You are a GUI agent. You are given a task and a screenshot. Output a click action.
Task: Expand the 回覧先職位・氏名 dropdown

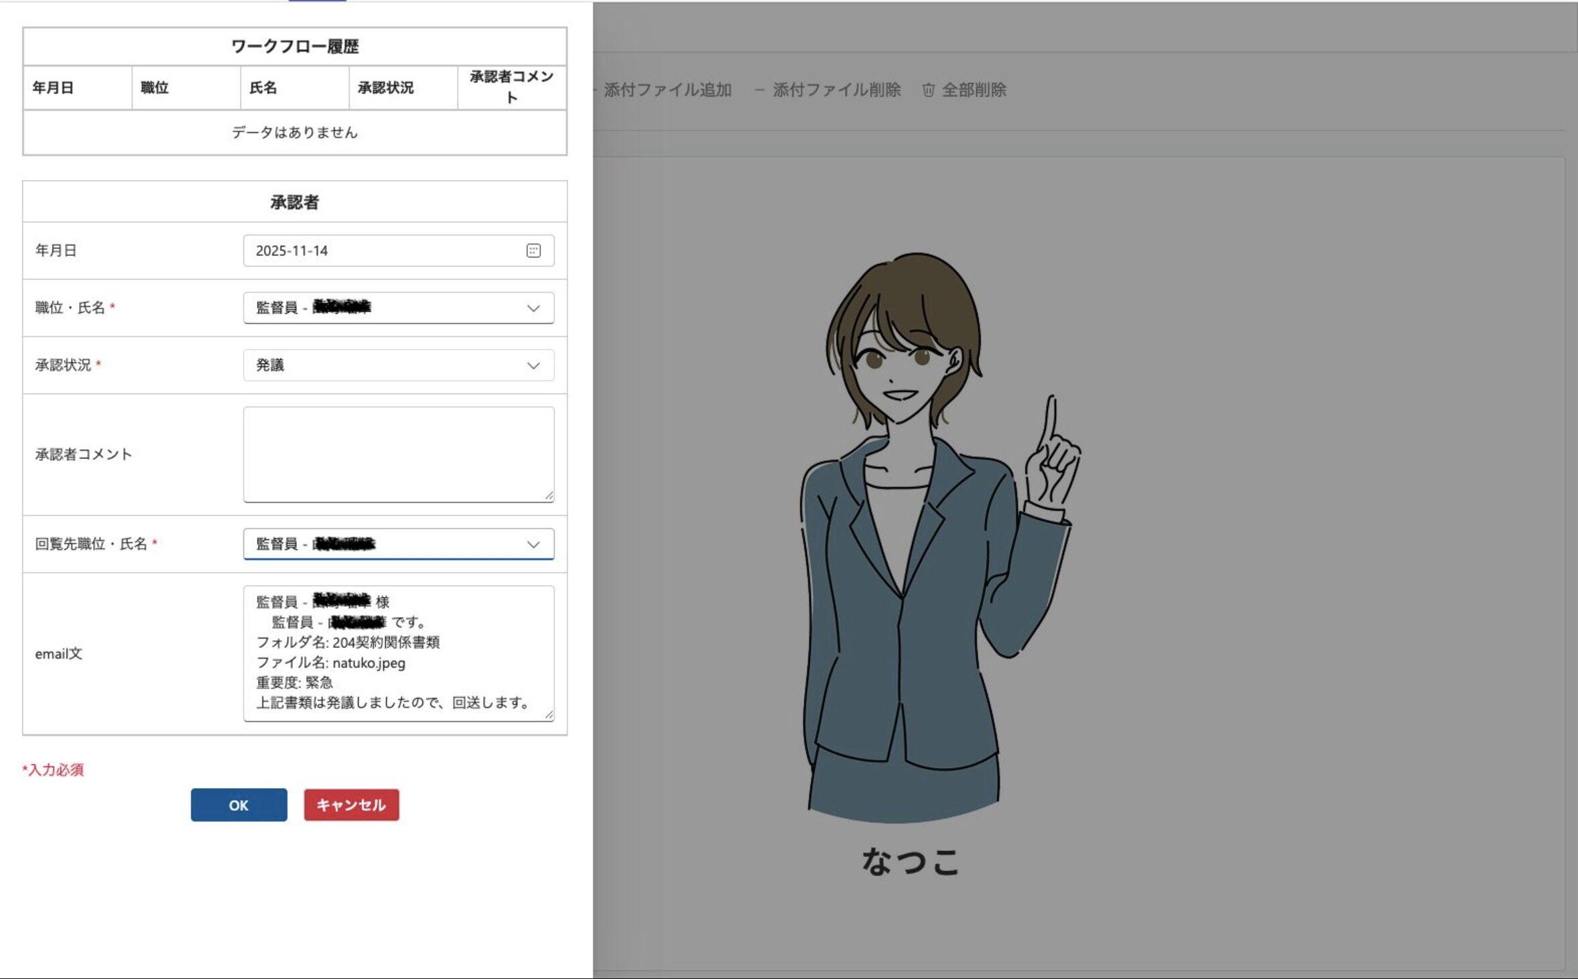(533, 544)
